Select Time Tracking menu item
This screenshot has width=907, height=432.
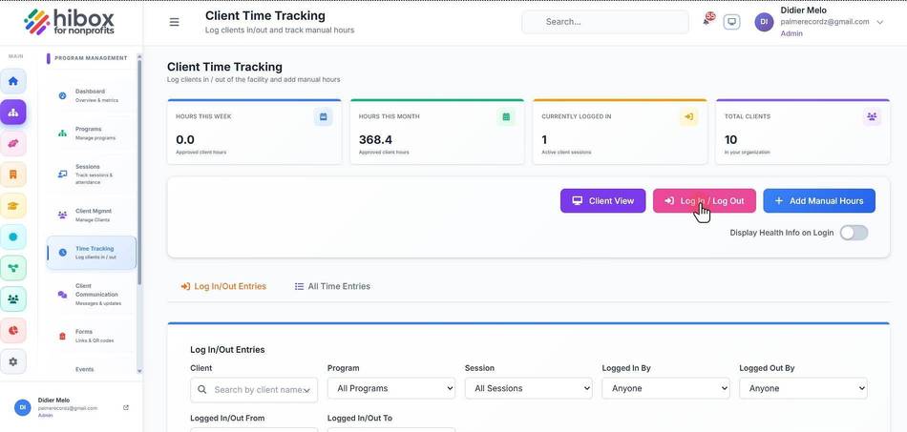coord(92,253)
